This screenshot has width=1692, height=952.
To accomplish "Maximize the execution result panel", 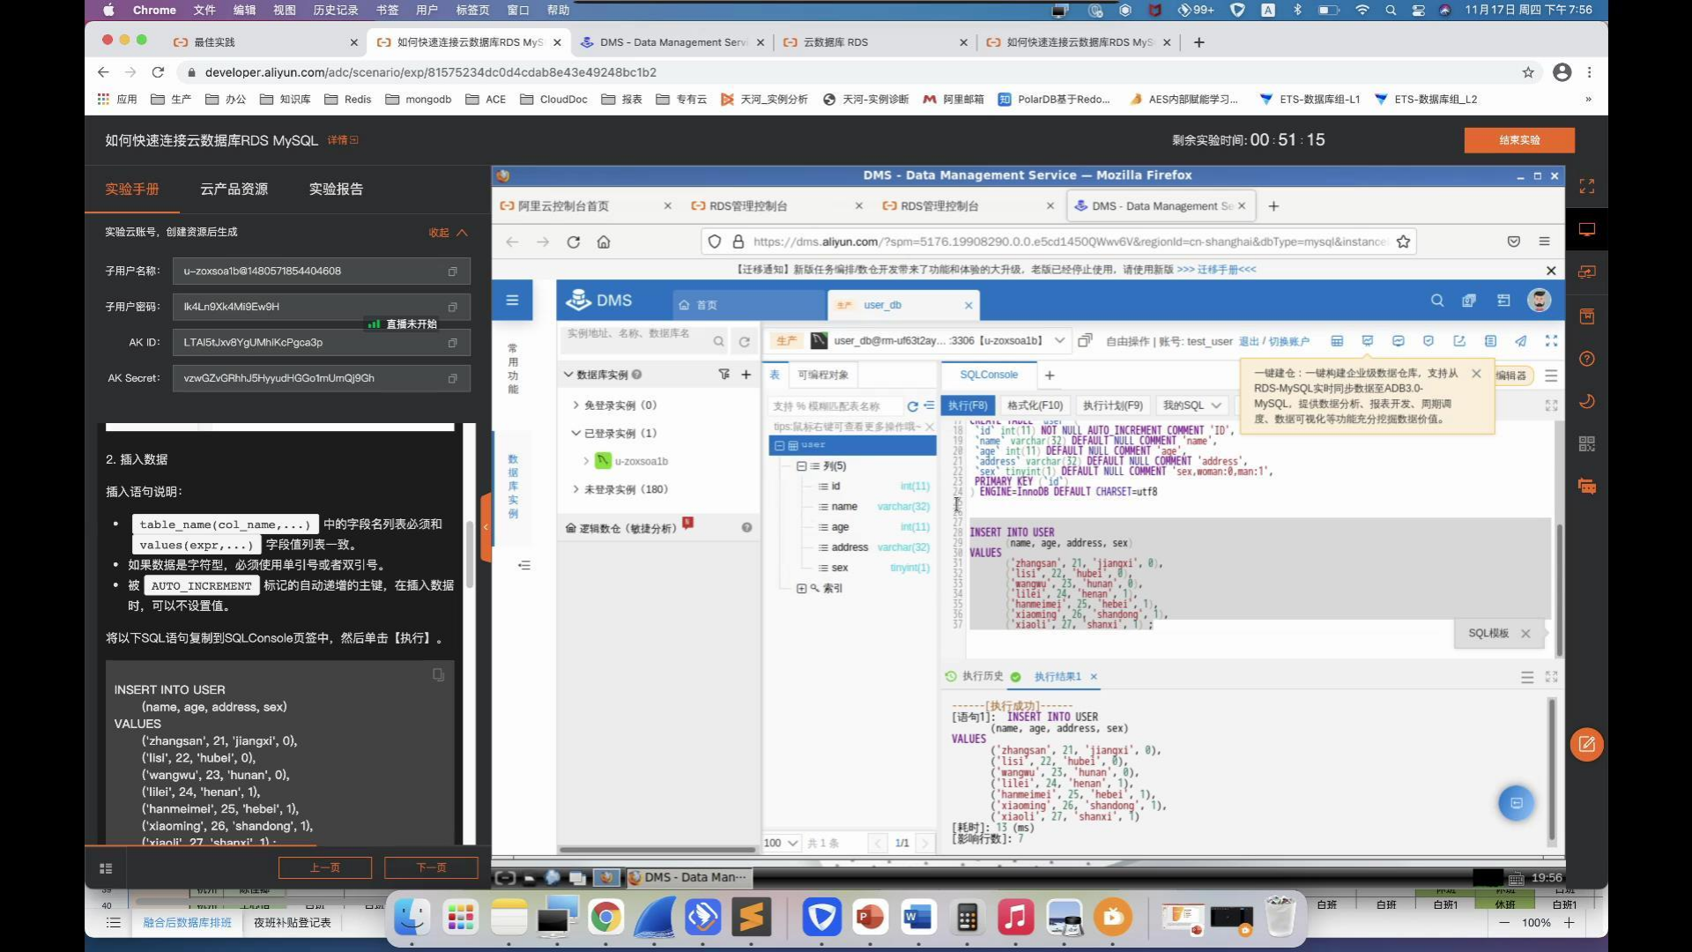I will (1551, 677).
